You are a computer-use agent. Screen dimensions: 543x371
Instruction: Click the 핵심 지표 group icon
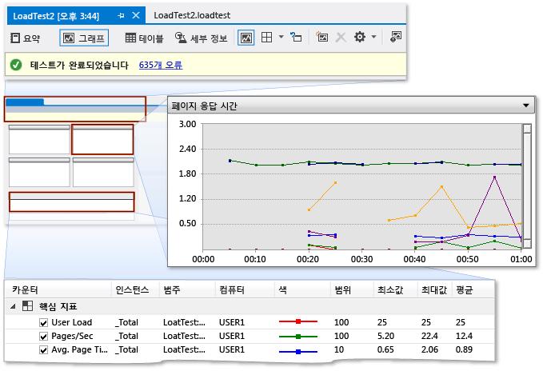[27, 306]
